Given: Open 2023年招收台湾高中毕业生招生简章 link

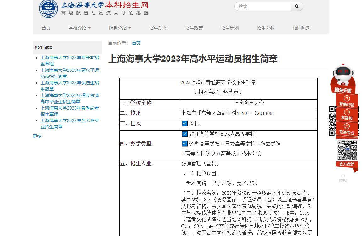Looking at the screenshot, I should pos(70,98).
